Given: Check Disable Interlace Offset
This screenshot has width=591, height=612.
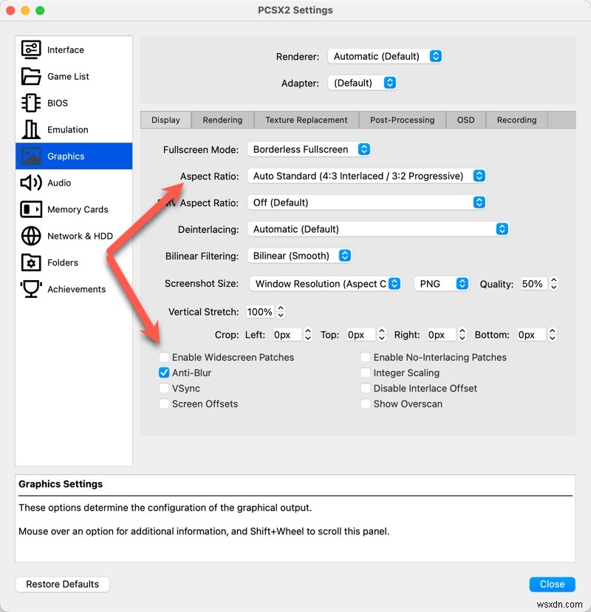Looking at the screenshot, I should click(x=366, y=388).
